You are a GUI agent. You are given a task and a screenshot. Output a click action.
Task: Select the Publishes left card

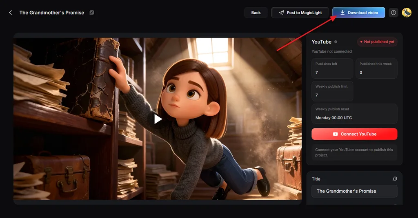click(332, 68)
